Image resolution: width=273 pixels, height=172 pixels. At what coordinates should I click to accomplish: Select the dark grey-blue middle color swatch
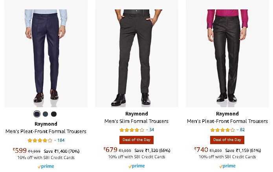(46, 114)
